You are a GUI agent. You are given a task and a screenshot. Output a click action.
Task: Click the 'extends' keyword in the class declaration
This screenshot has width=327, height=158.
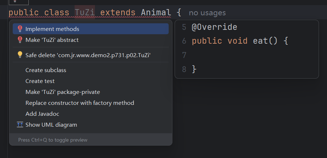point(118,12)
